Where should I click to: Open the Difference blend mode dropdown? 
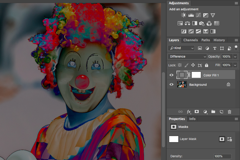pos(187,57)
